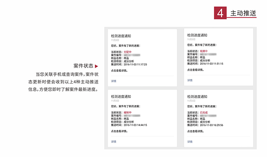Screen dimensions: 267x157
Task: Open 详情 link in the 检测中 card
Action: click(x=190, y=80)
